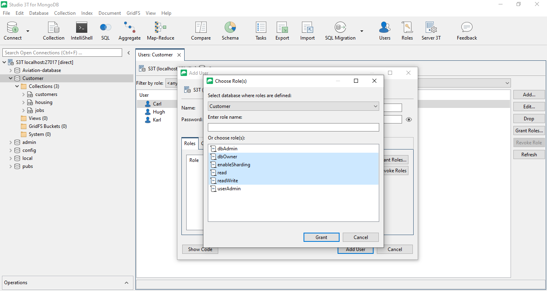547x291 pixels.
Task: Toggle password visibility eye icon
Action: click(409, 120)
